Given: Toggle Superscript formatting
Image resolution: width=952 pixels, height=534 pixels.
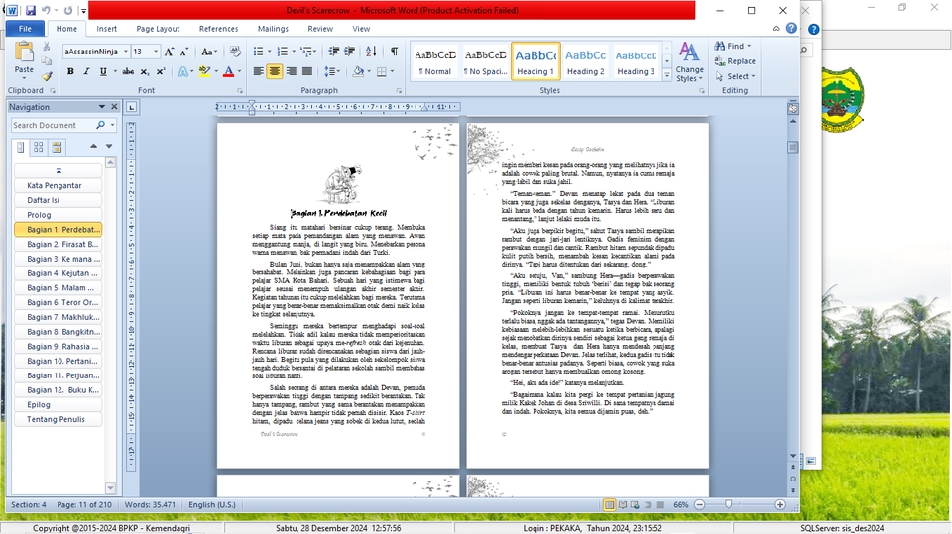Looking at the screenshot, I should [x=161, y=71].
